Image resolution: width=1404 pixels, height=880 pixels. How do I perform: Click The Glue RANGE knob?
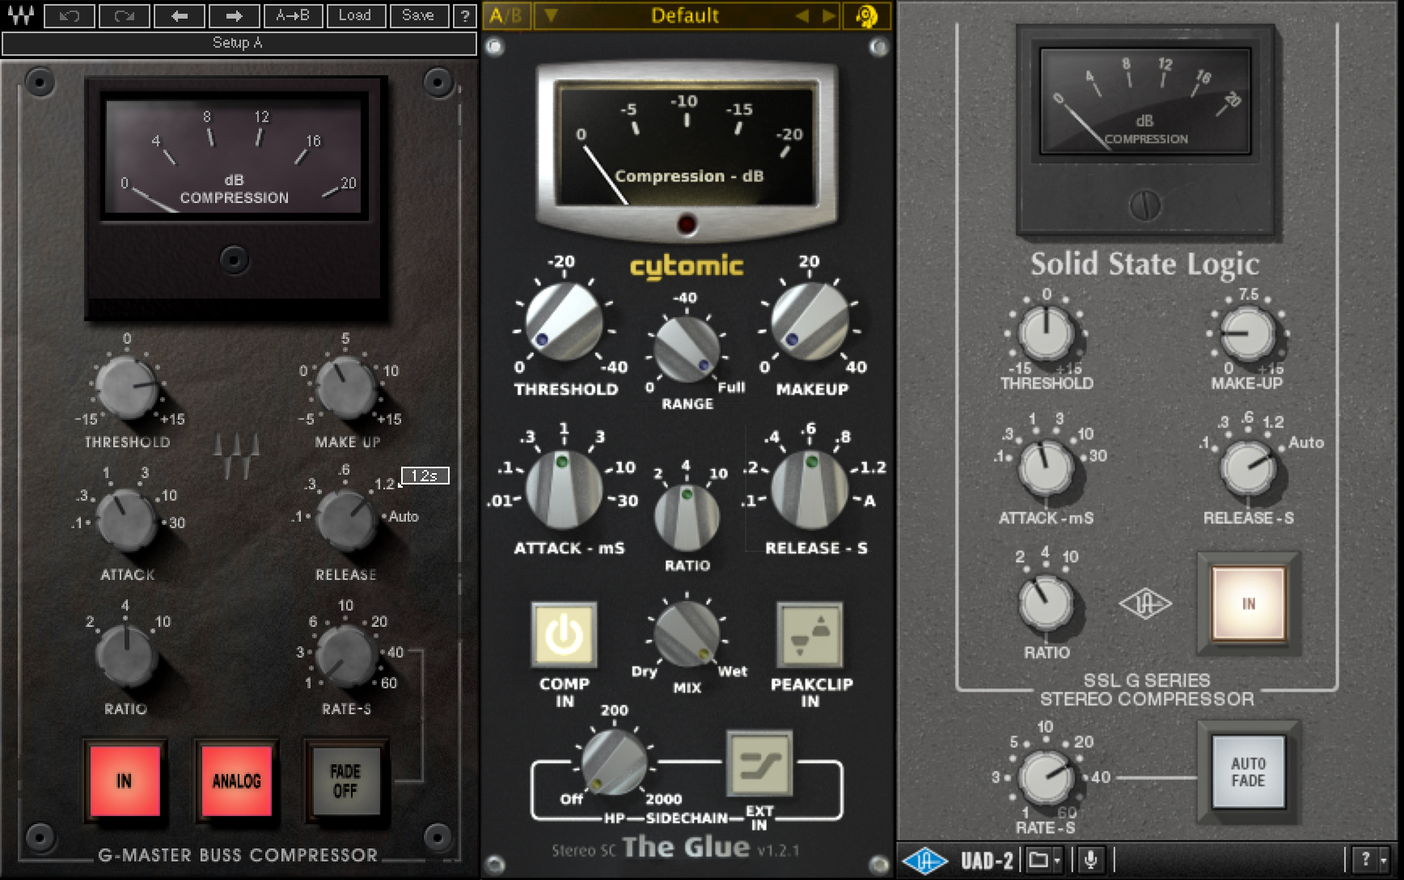pos(687,349)
